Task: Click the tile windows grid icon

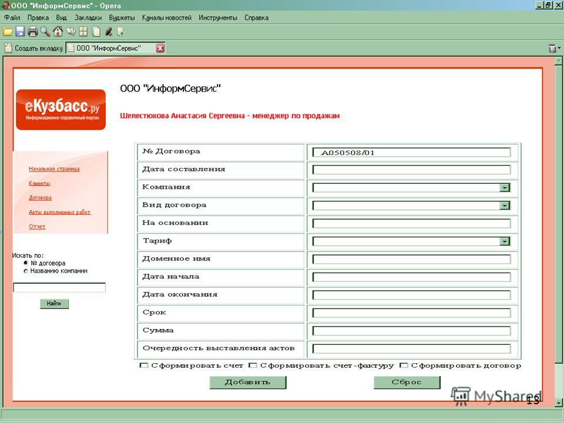Action: click(x=83, y=32)
